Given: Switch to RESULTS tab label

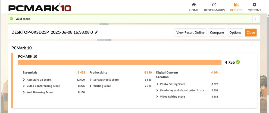Looking at the screenshot, I should [x=236, y=10].
